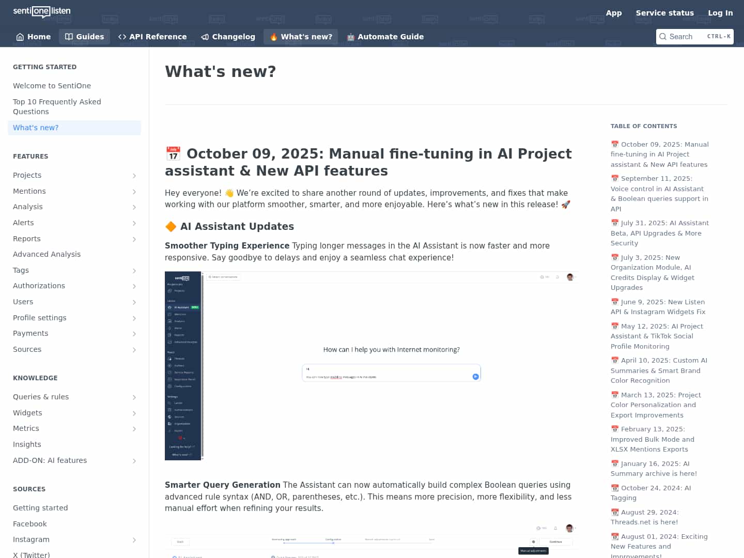Click the Log In link
Screen dimensions: 744x558
click(x=720, y=13)
